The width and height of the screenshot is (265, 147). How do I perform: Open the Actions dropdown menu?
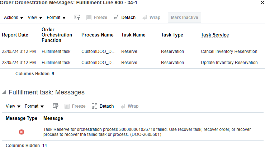14,18
